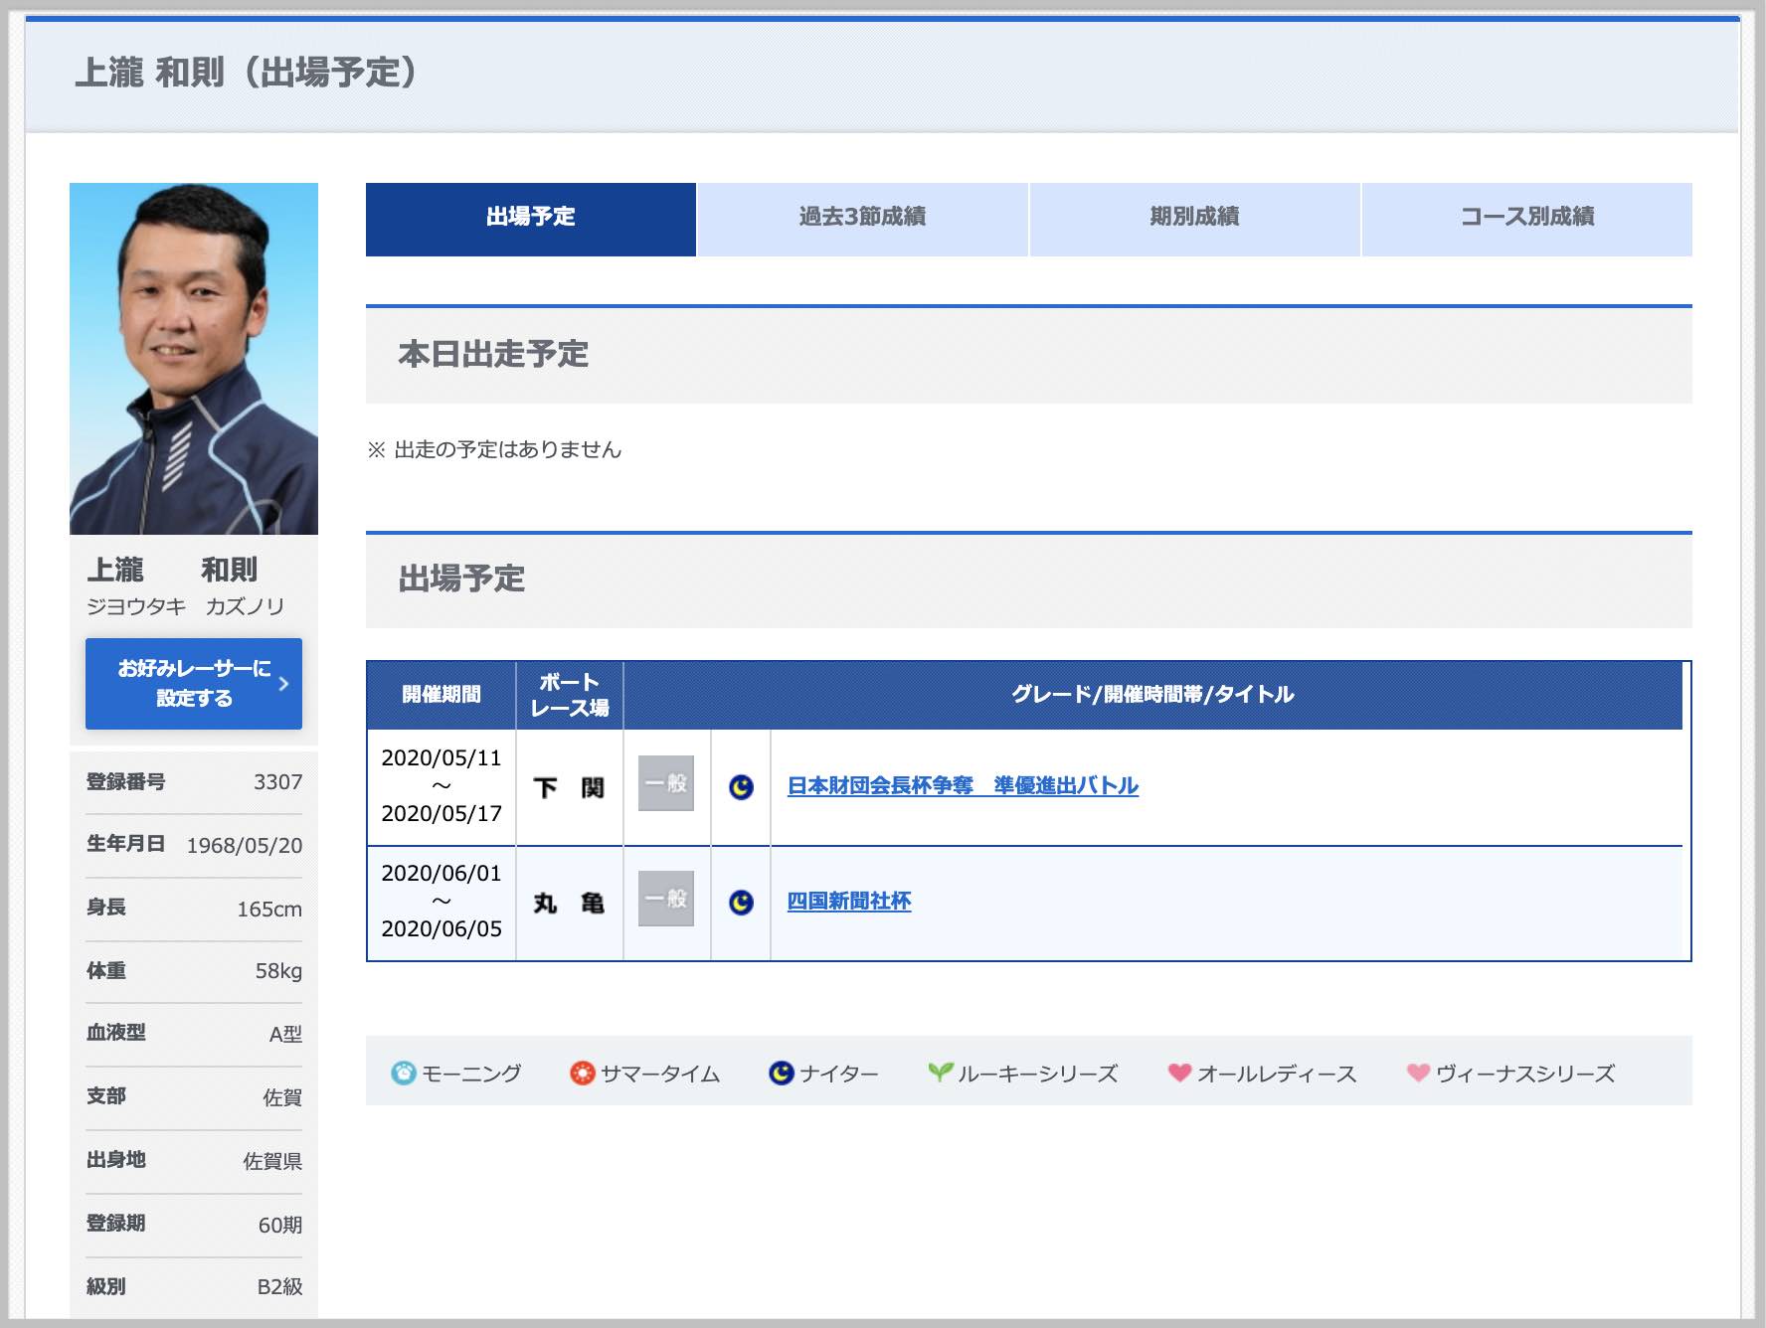
Task: Open the 四国新聞社杯 link
Action: point(849,903)
